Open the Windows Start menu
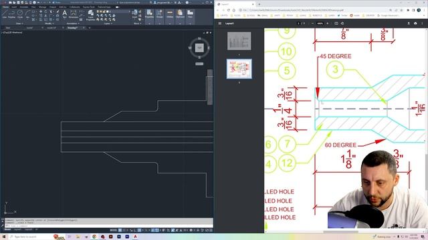 (x=3, y=237)
